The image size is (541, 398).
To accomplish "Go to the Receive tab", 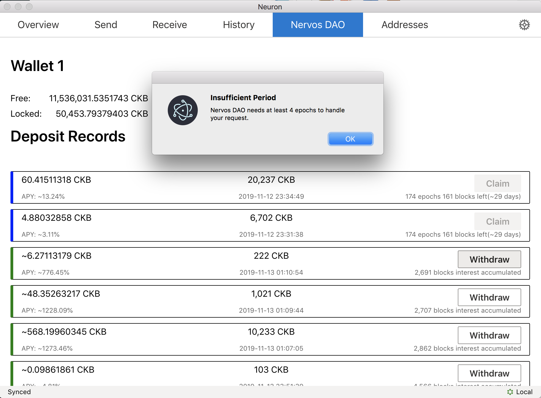I will tap(170, 25).
